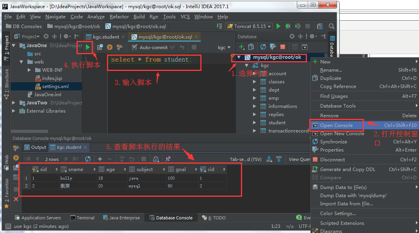The width and height of the screenshot is (419, 233).
Task: Sort by the sname column header
Action: tap(78, 169)
